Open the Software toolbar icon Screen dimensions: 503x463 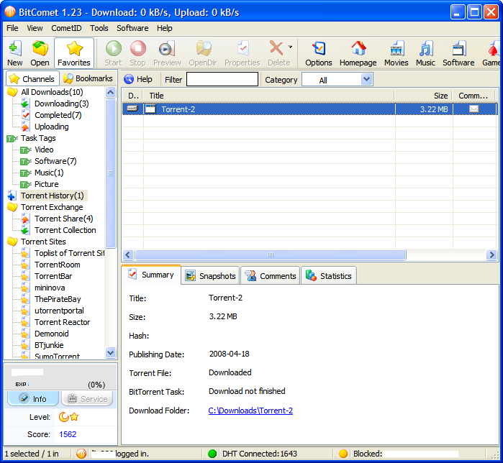pyautogui.click(x=458, y=53)
